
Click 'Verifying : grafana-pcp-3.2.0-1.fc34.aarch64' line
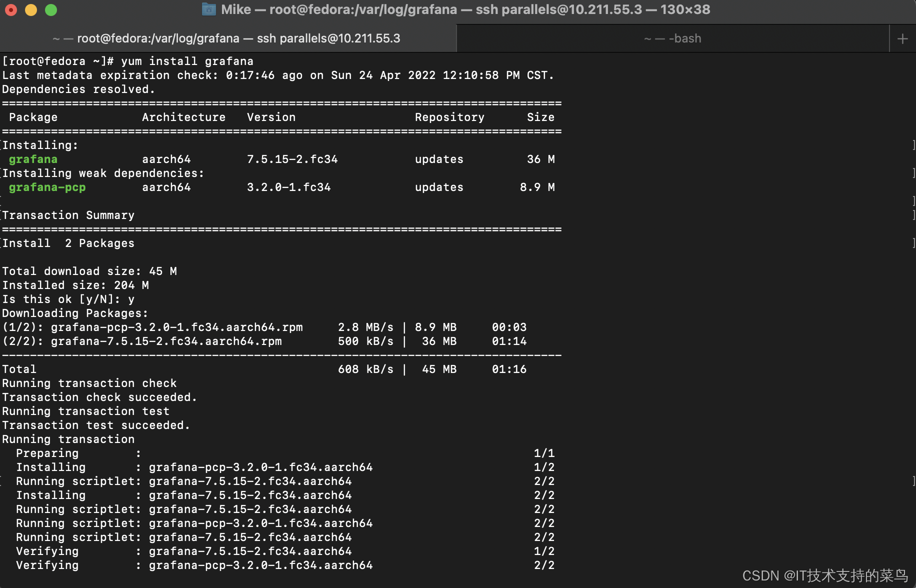[x=285, y=565]
